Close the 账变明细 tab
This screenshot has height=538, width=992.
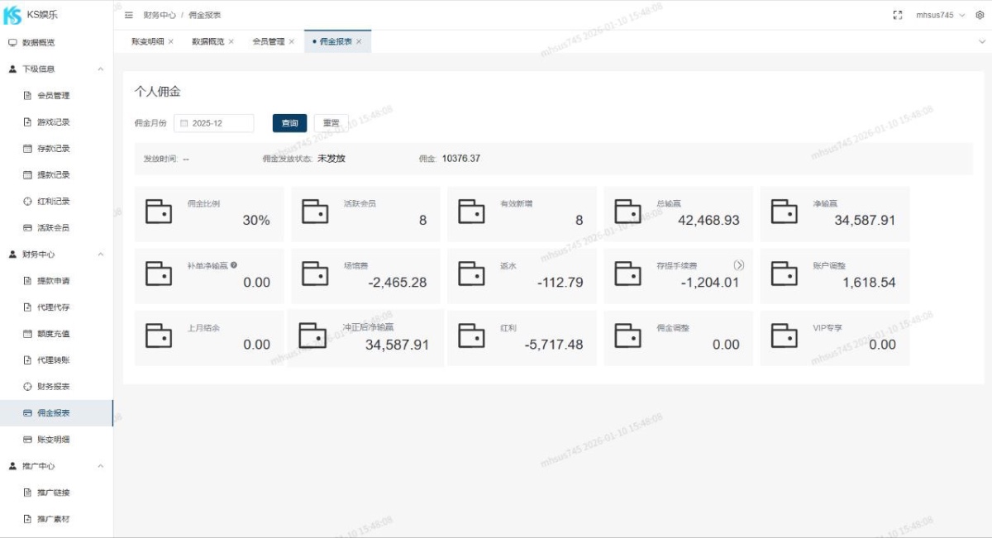pyautogui.click(x=171, y=41)
